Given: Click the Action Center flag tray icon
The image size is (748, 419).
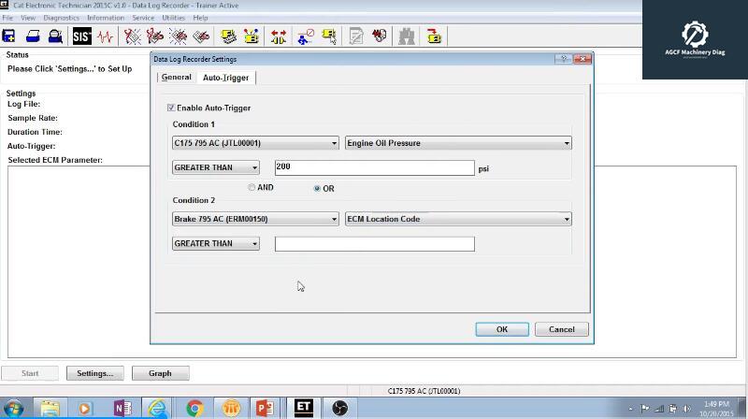Looking at the screenshot, I should [645, 409].
